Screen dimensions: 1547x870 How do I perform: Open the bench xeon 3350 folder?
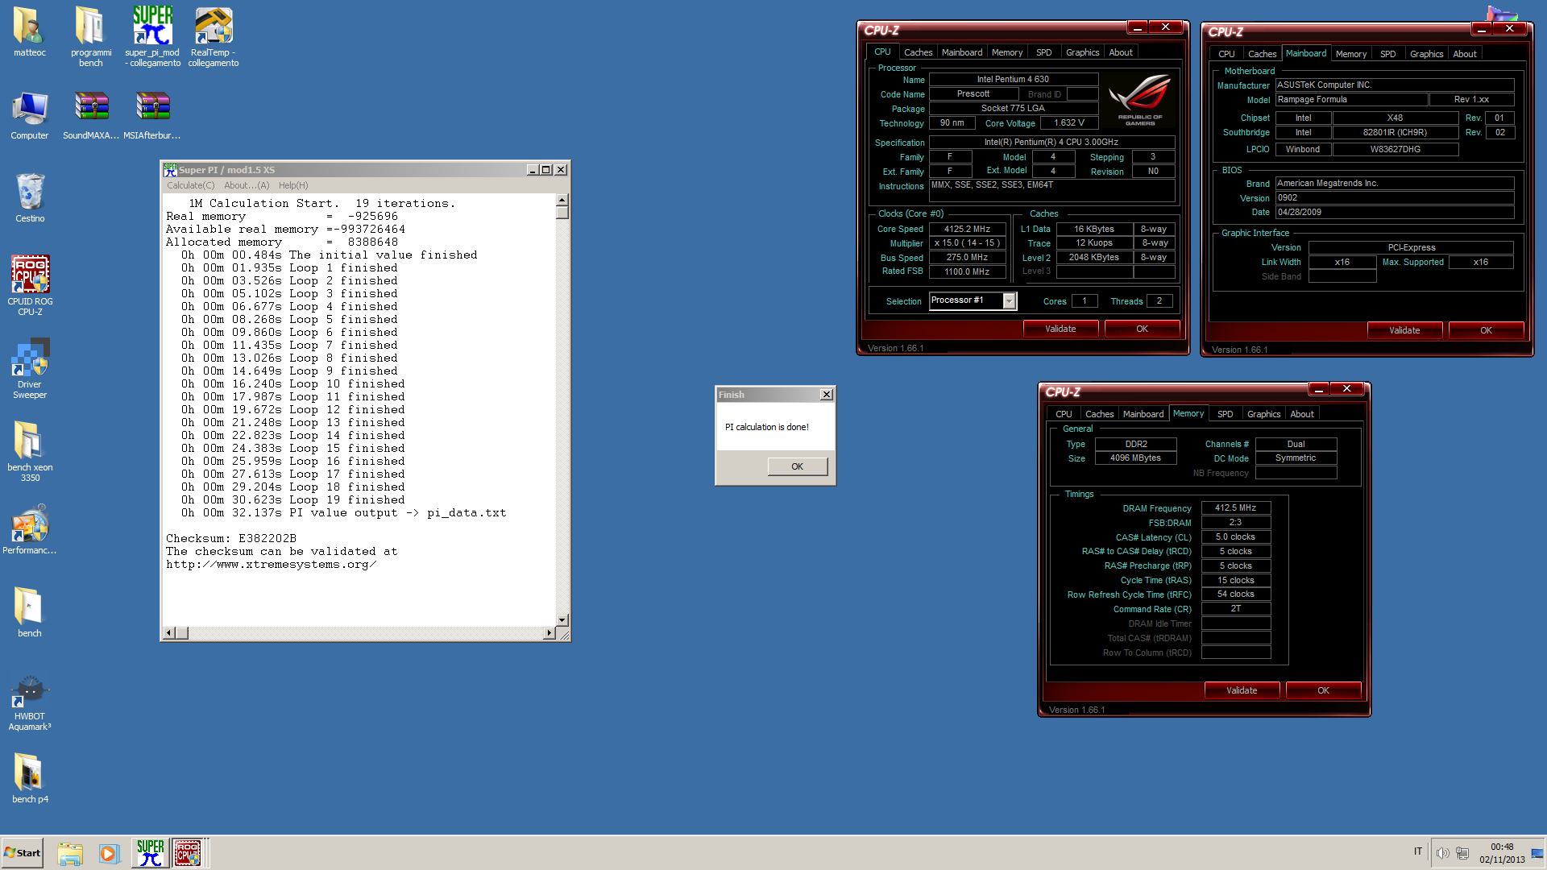[30, 451]
